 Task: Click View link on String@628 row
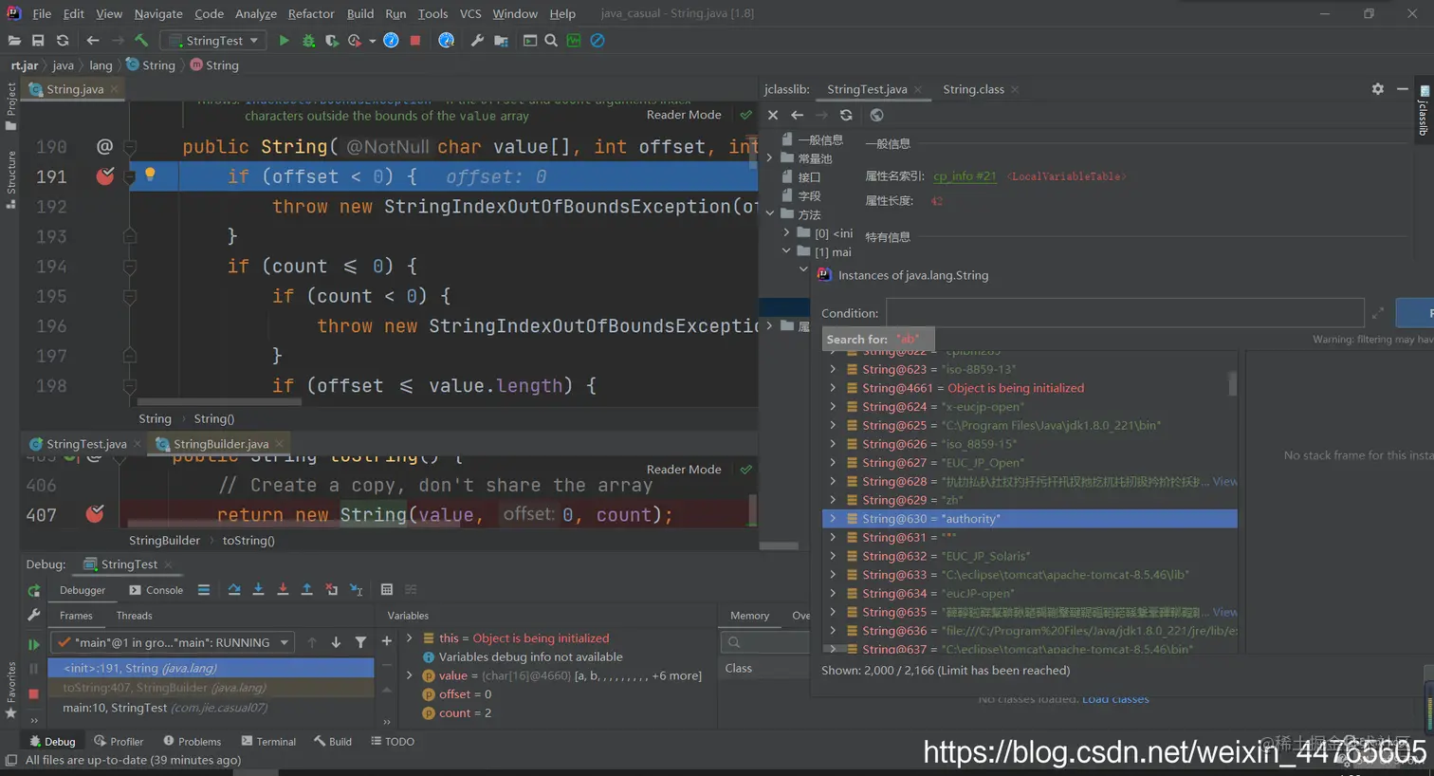click(1224, 482)
